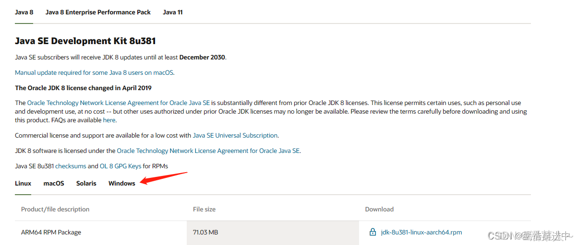The width and height of the screenshot is (577, 245).
Task: Select the Java 8 tab
Action: click(24, 12)
